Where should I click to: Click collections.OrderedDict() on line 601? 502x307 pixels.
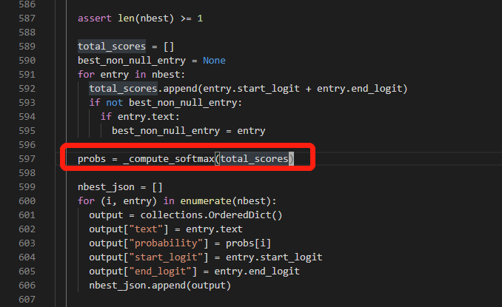point(211,215)
